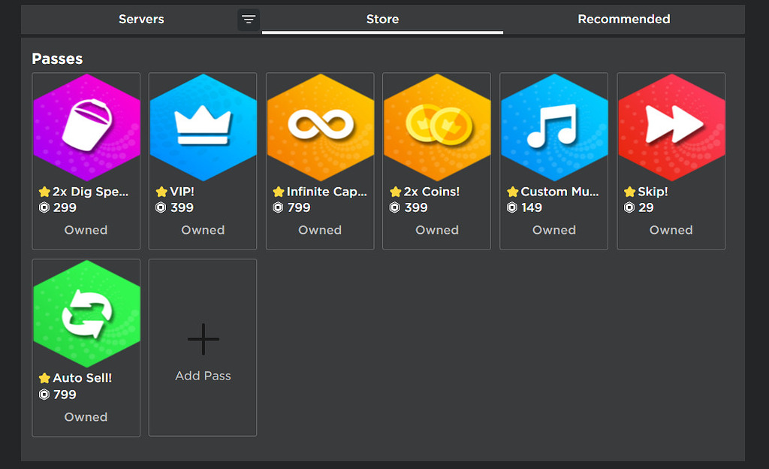Select the 2x Dig Speed pass card
This screenshot has height=469, width=769.
point(86,161)
